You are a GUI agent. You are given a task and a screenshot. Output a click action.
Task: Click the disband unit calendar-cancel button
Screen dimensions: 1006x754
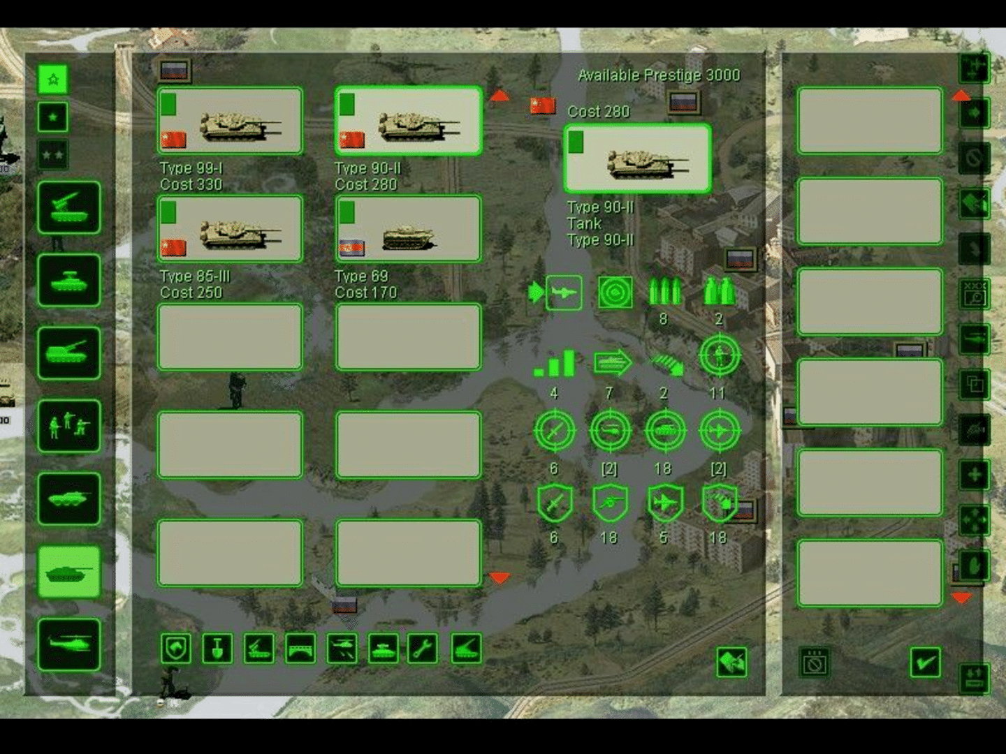tap(814, 662)
